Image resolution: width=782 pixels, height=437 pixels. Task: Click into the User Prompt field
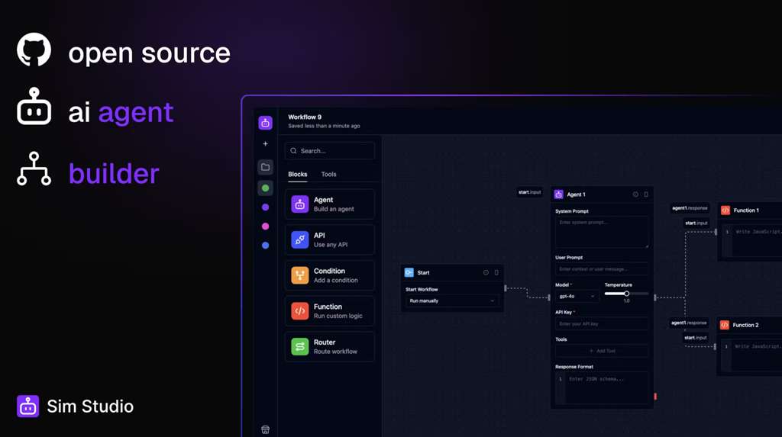[x=602, y=269]
